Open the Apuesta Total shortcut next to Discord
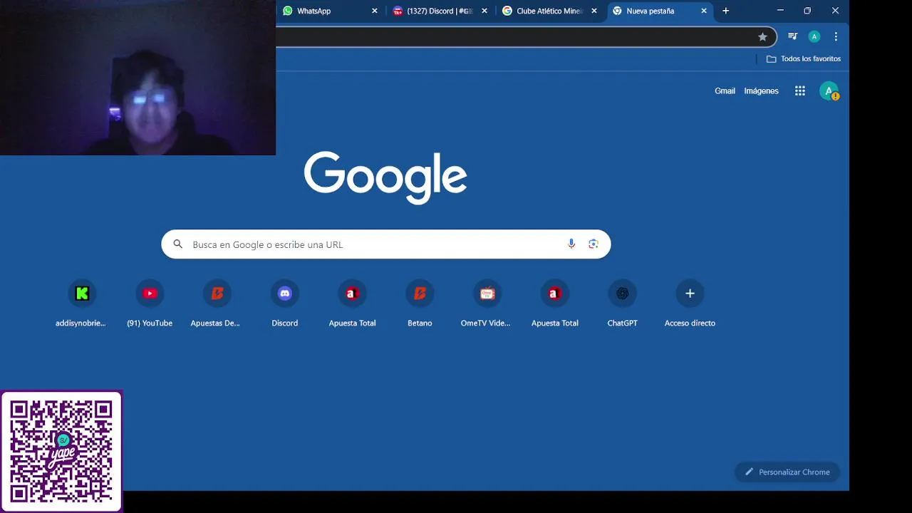Image resolution: width=912 pixels, height=513 pixels. tap(352, 303)
